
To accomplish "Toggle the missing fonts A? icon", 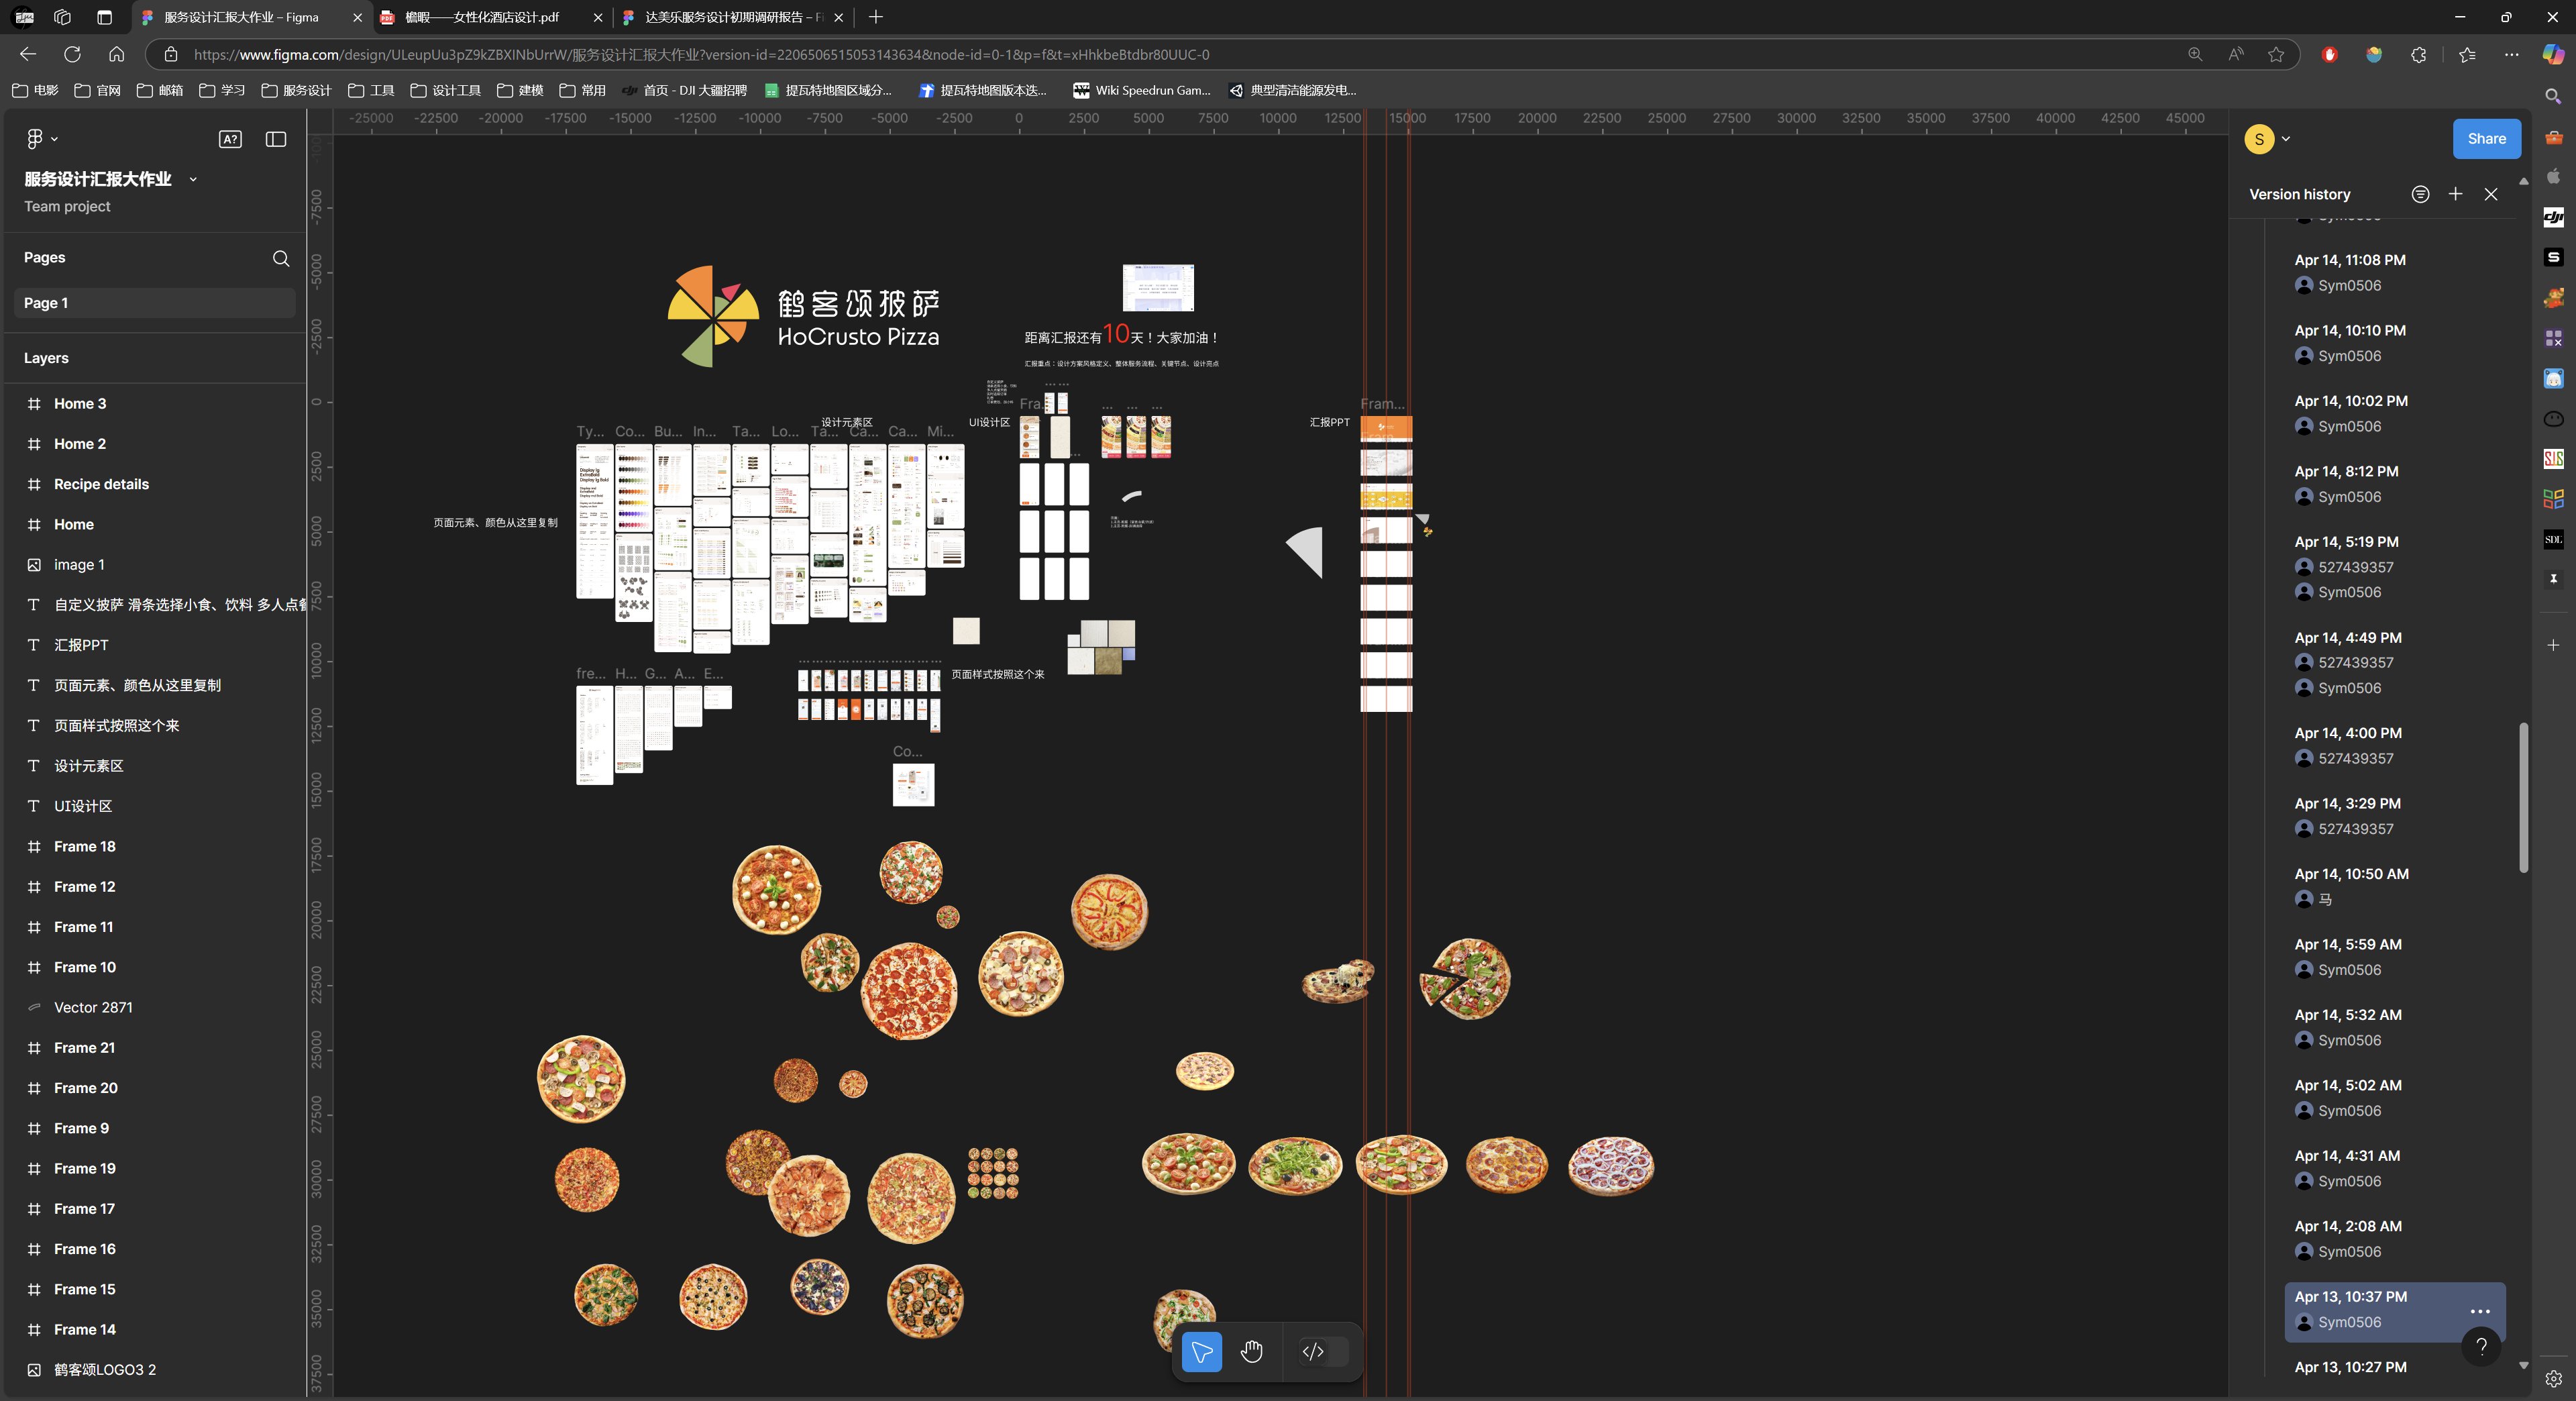I will point(230,139).
